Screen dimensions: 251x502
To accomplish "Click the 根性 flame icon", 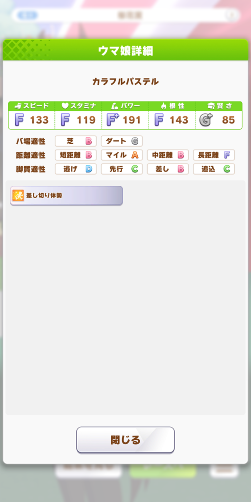I will [163, 106].
